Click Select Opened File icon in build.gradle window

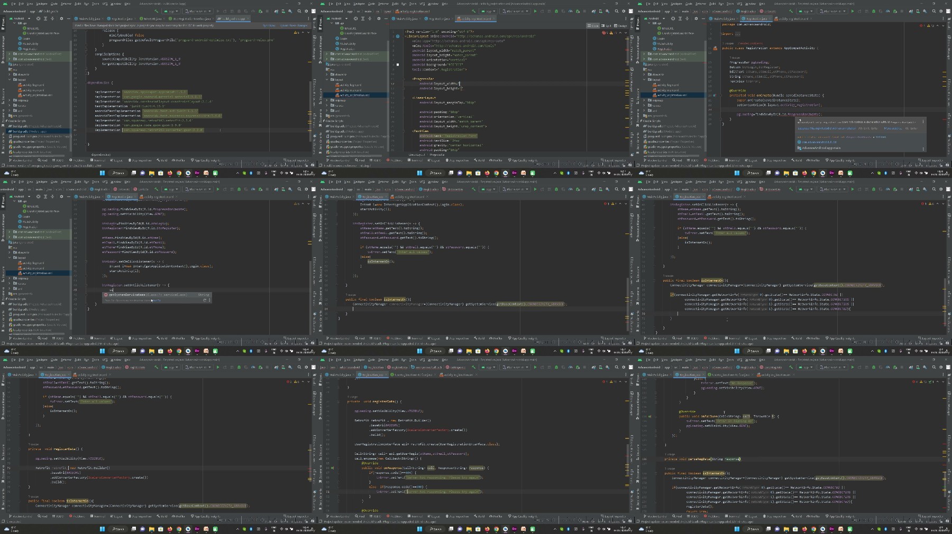(x=39, y=18)
